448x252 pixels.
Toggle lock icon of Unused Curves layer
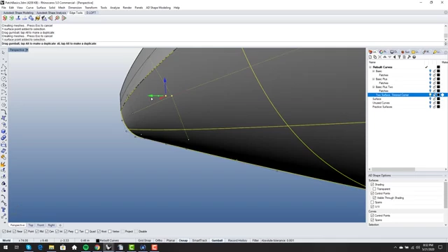click(x=434, y=103)
